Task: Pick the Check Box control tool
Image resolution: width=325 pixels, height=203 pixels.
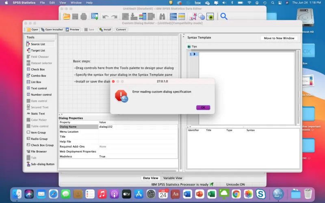Action: pyautogui.click(x=36, y=69)
